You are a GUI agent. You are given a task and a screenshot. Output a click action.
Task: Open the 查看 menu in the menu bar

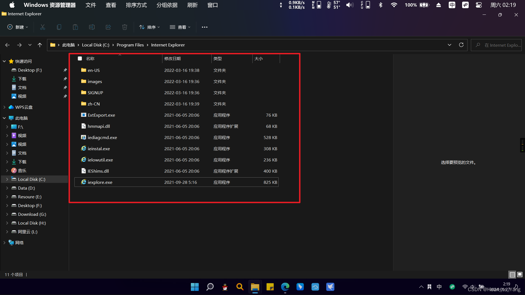click(111, 5)
